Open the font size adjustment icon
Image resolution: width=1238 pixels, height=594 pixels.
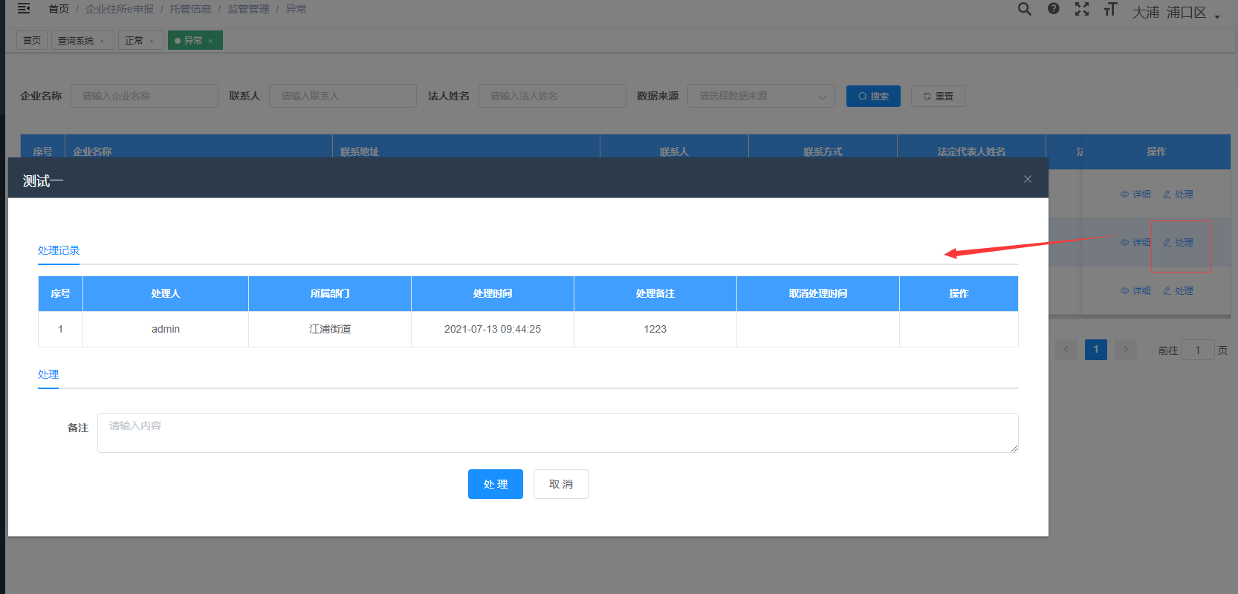1110,9
